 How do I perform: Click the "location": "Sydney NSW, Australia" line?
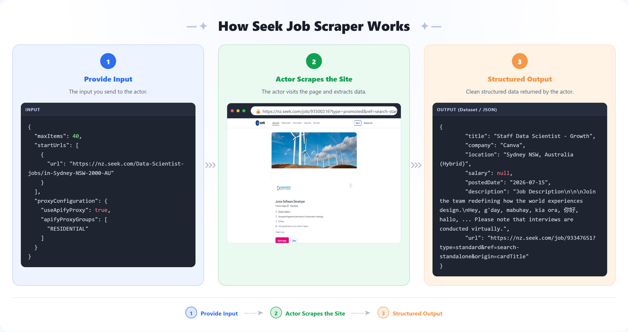pos(506,159)
